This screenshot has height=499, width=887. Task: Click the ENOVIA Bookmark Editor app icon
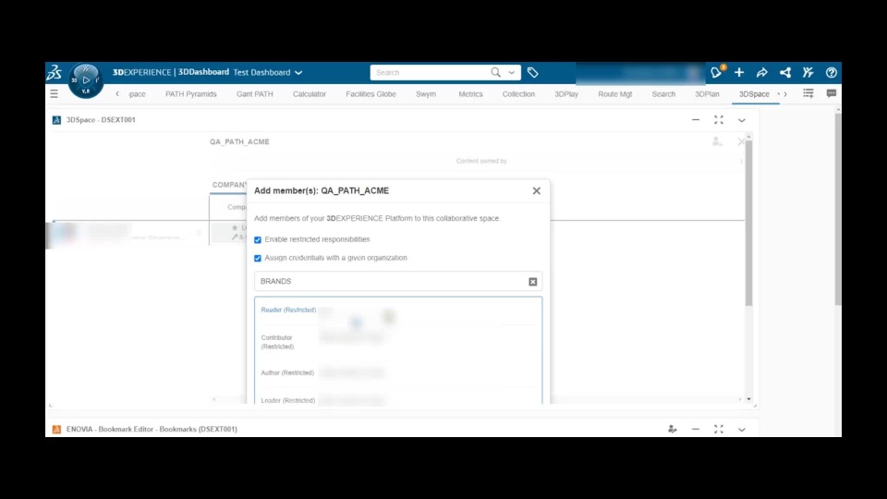click(56, 430)
